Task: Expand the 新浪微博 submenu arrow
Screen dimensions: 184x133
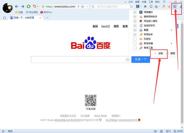Action: tap(172, 43)
